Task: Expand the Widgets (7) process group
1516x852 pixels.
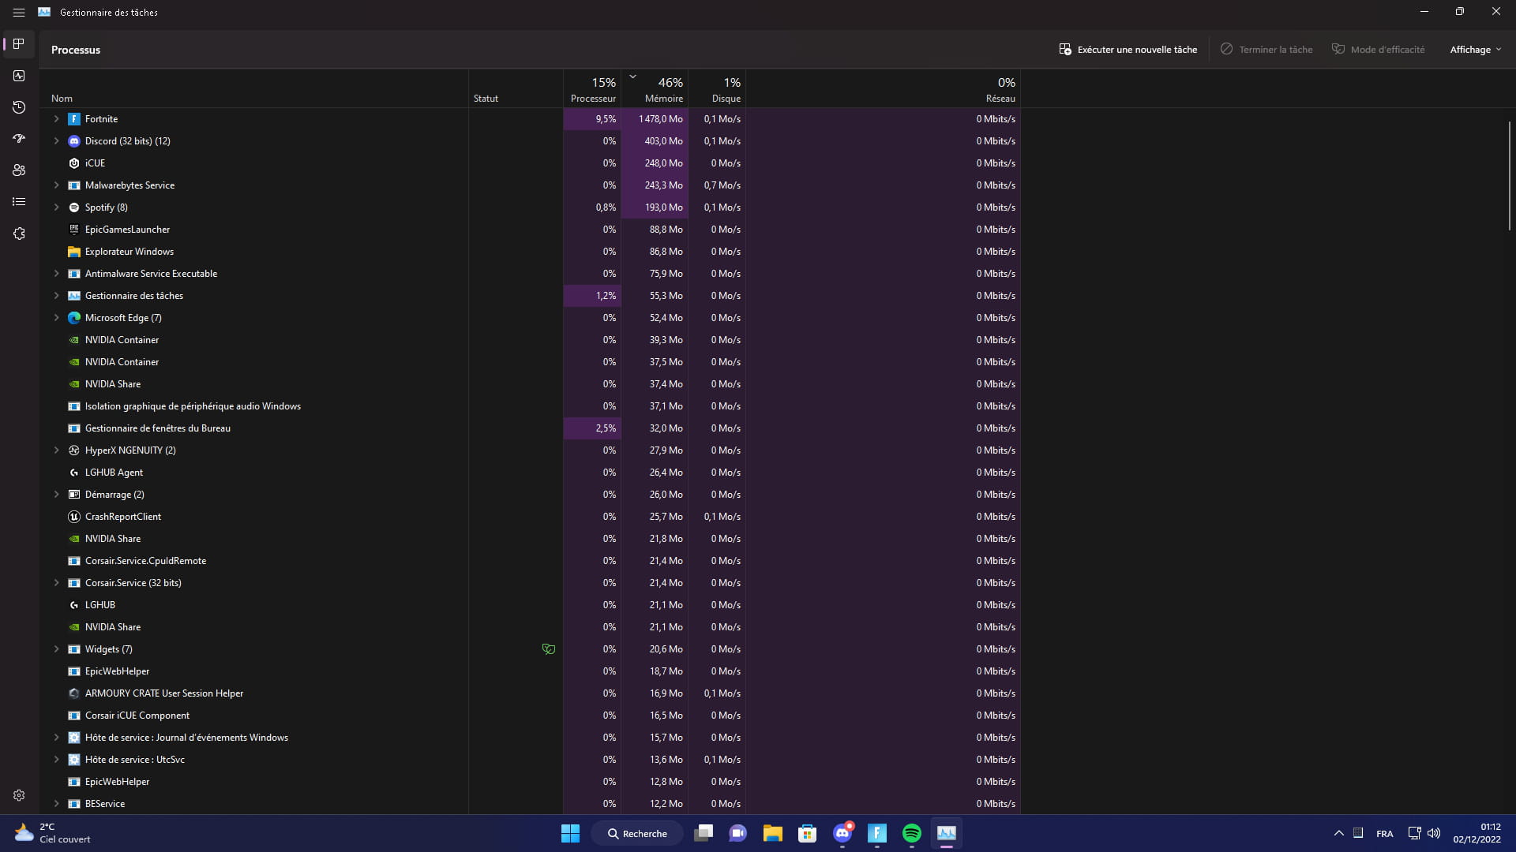Action: [56, 649]
